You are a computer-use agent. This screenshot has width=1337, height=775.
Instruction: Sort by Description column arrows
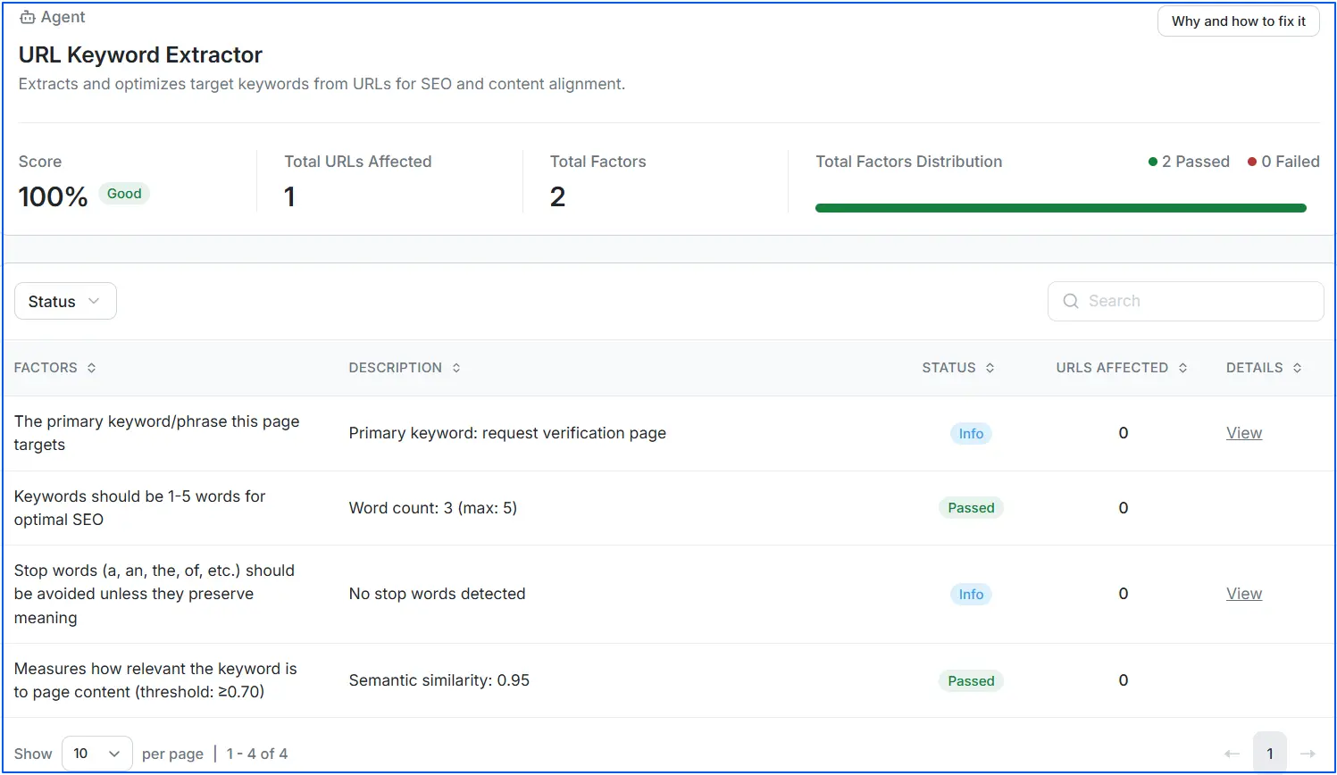[x=456, y=368]
